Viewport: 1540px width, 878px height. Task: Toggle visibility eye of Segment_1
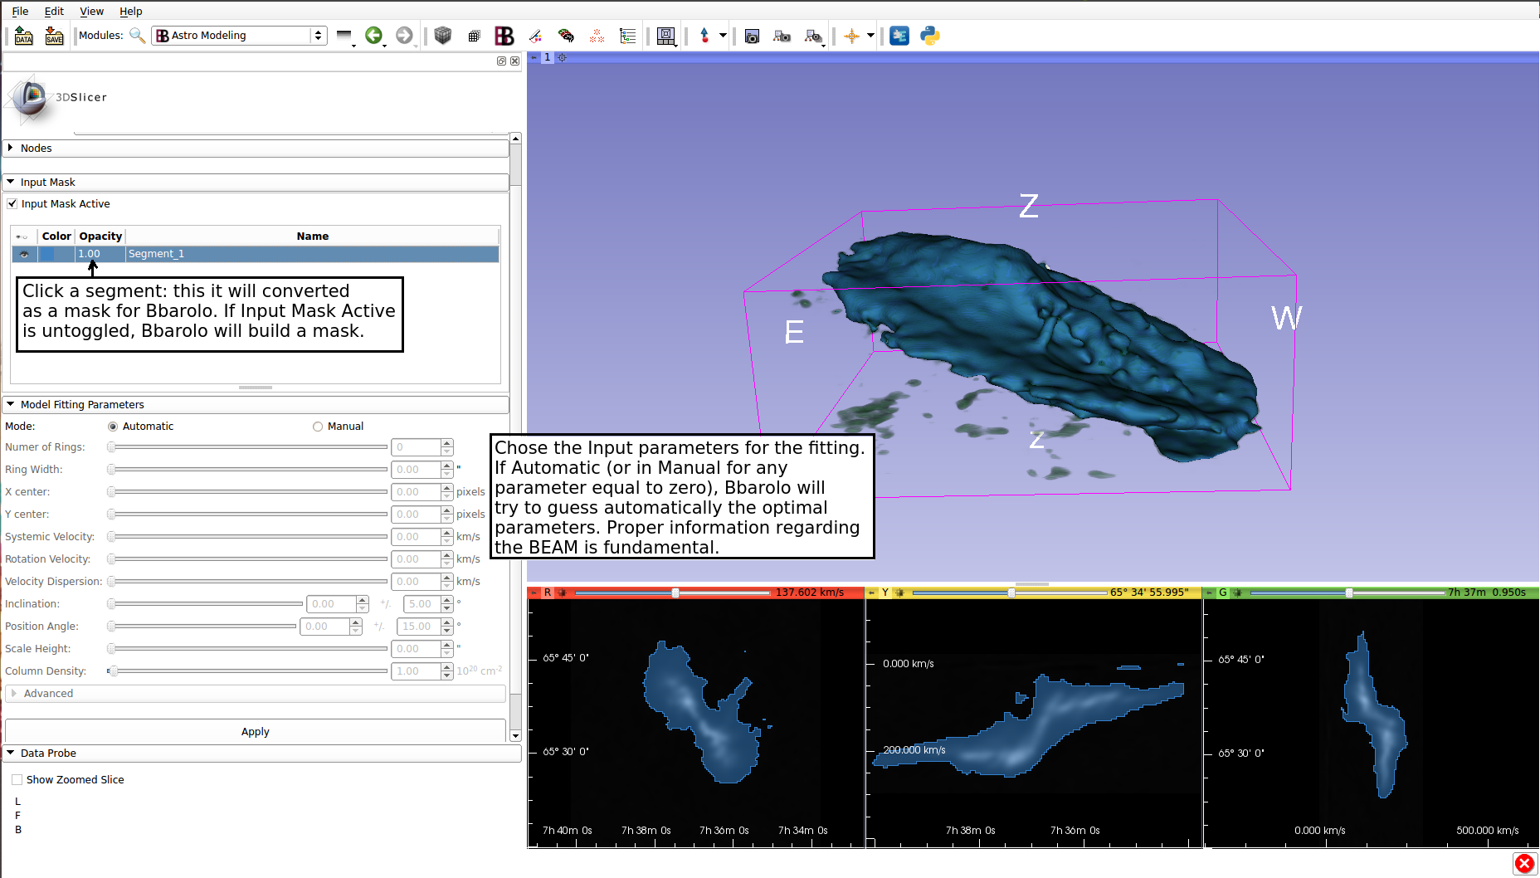[24, 254]
